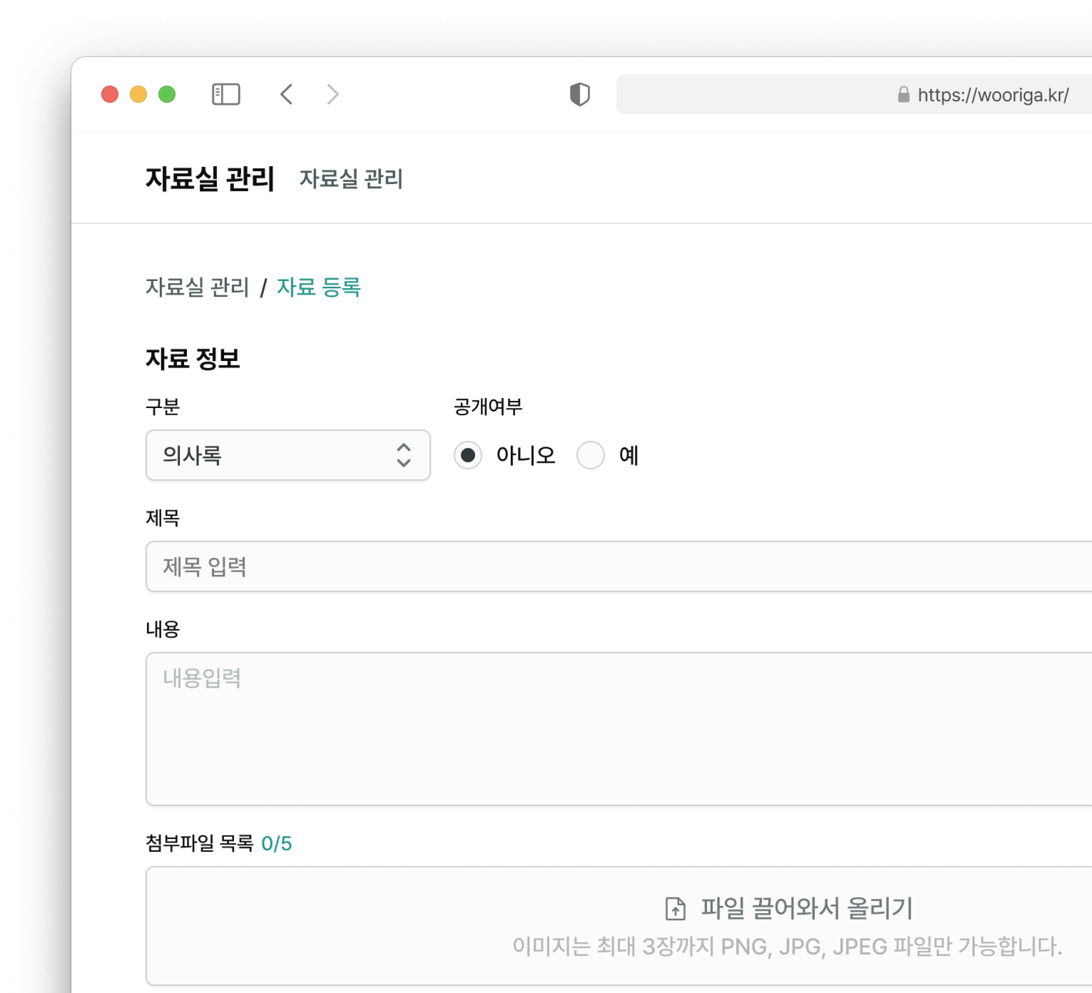Click the 자료 등록 breadcrumb

[x=319, y=287]
